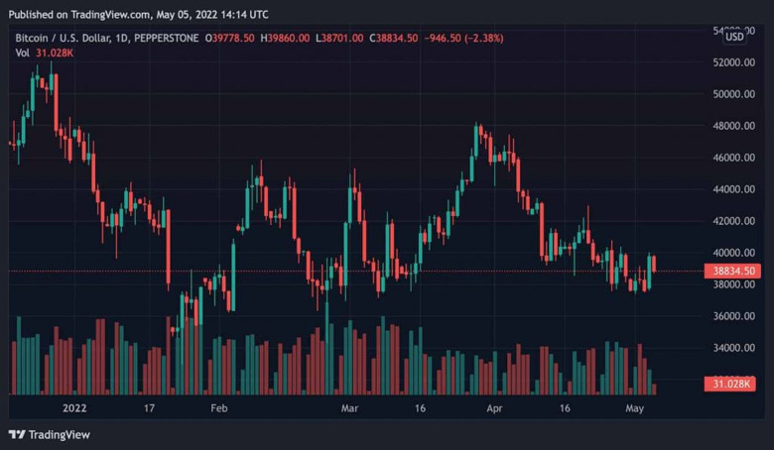Click the 44000.00 price axis label
Screen dimensions: 774x450
coord(733,189)
